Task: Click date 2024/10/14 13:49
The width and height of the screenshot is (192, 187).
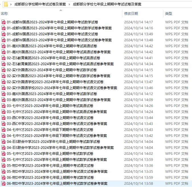Action: 139,34
